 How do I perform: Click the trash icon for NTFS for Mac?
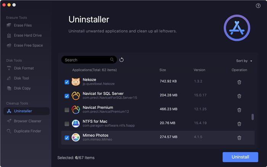pos(239,124)
